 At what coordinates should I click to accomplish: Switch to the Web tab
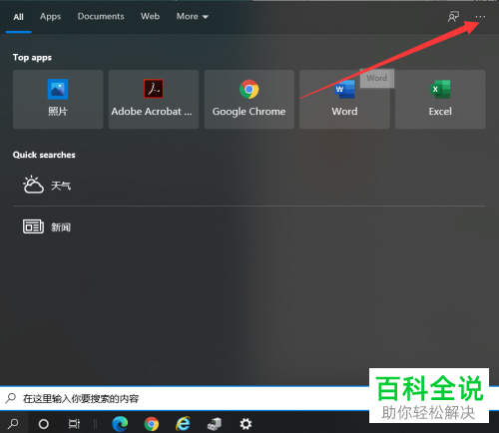tap(150, 16)
